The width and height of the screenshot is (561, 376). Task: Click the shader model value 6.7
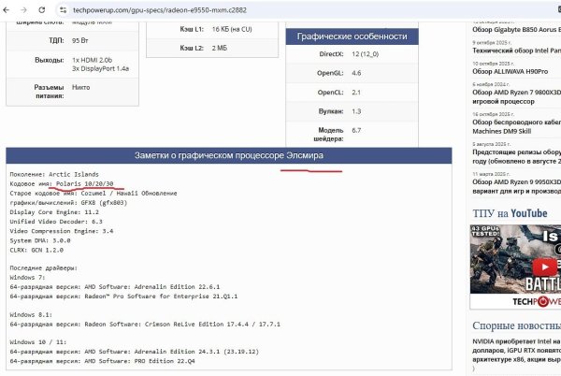click(356, 130)
